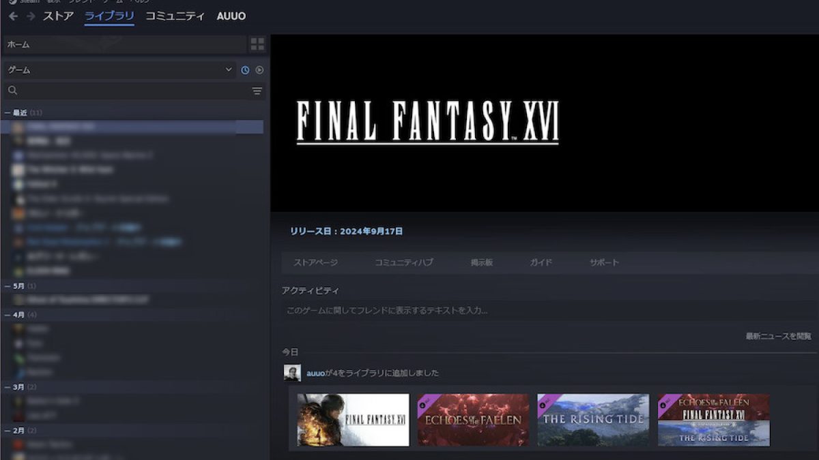Enable the ready-to-play filter icon
Screen dimensions: 819x460
click(259, 70)
